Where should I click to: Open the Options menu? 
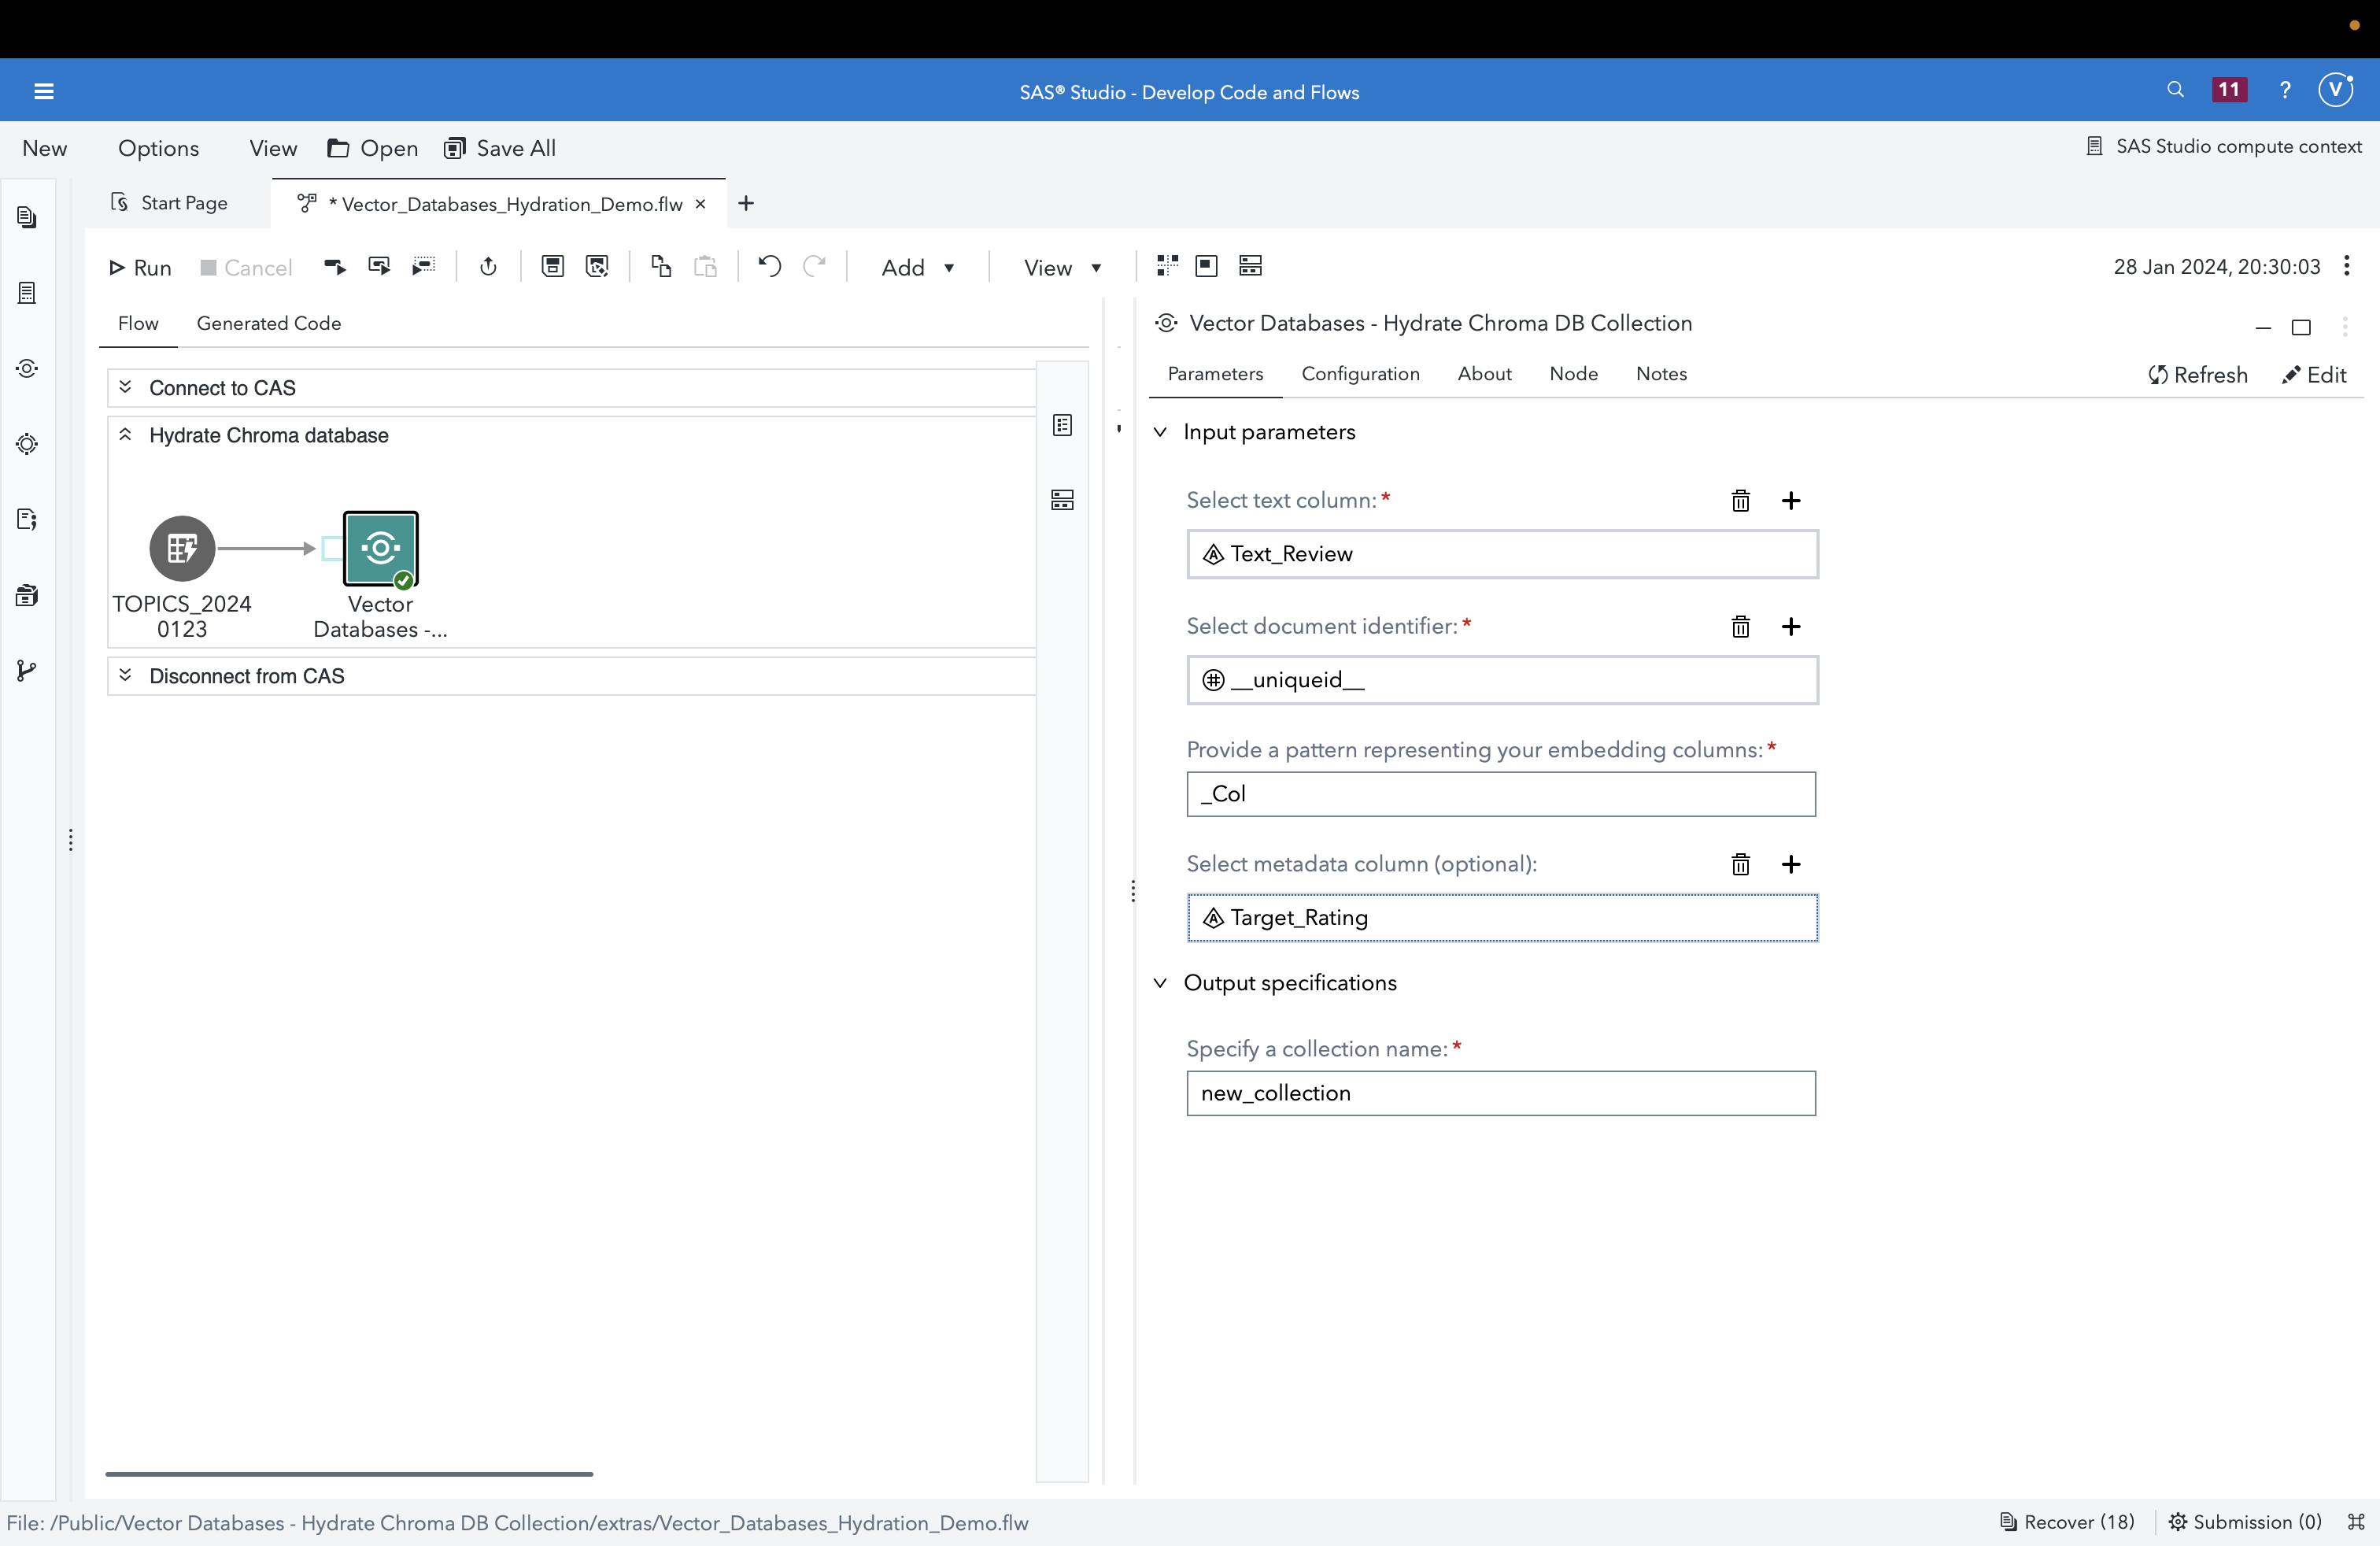(158, 148)
